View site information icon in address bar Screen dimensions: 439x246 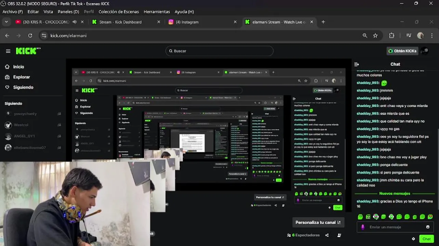pyautogui.click(x=43, y=36)
